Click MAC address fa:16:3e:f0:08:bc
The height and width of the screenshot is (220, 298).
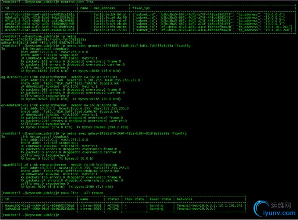tap(110, 27)
